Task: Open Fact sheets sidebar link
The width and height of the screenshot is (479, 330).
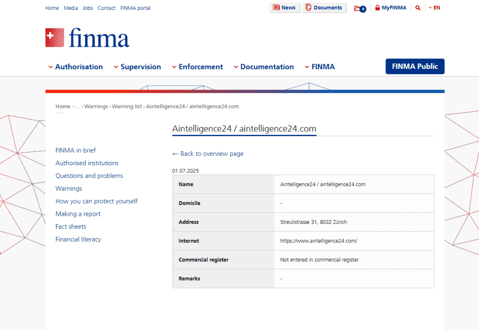Action: tap(71, 227)
